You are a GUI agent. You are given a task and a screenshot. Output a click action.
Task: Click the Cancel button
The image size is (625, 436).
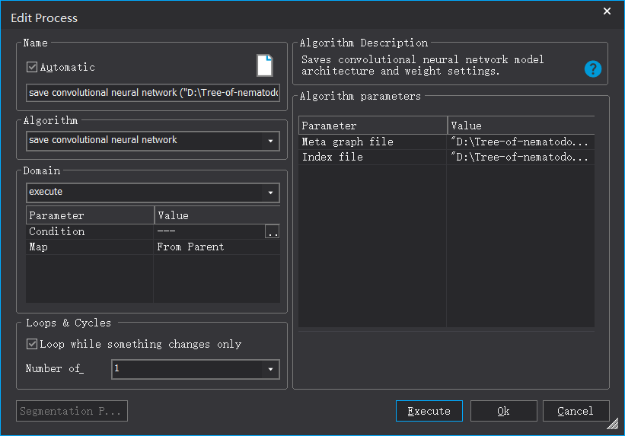click(x=576, y=411)
